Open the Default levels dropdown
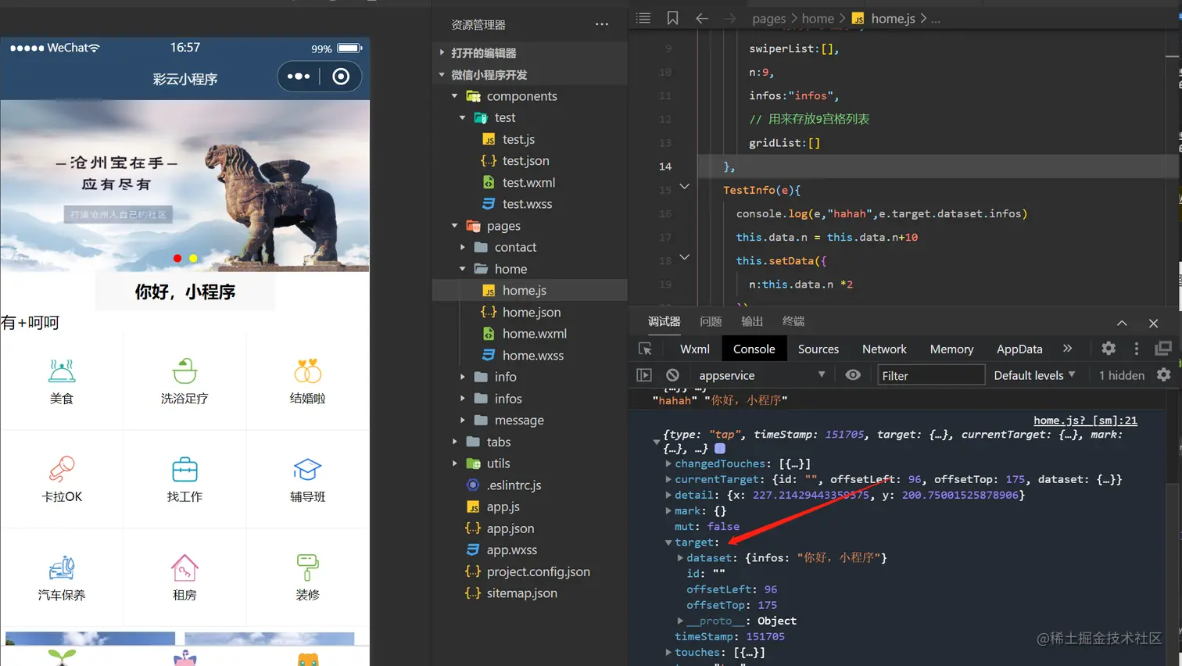The width and height of the screenshot is (1182, 666). 1034,375
